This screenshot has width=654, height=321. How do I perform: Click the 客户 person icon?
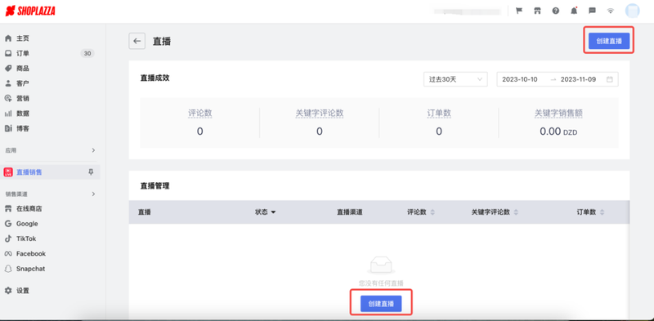point(8,83)
